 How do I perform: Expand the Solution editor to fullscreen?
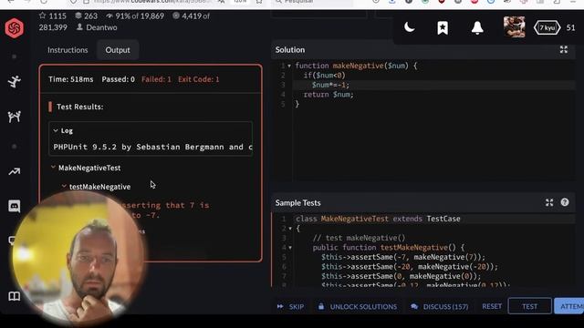564,49
